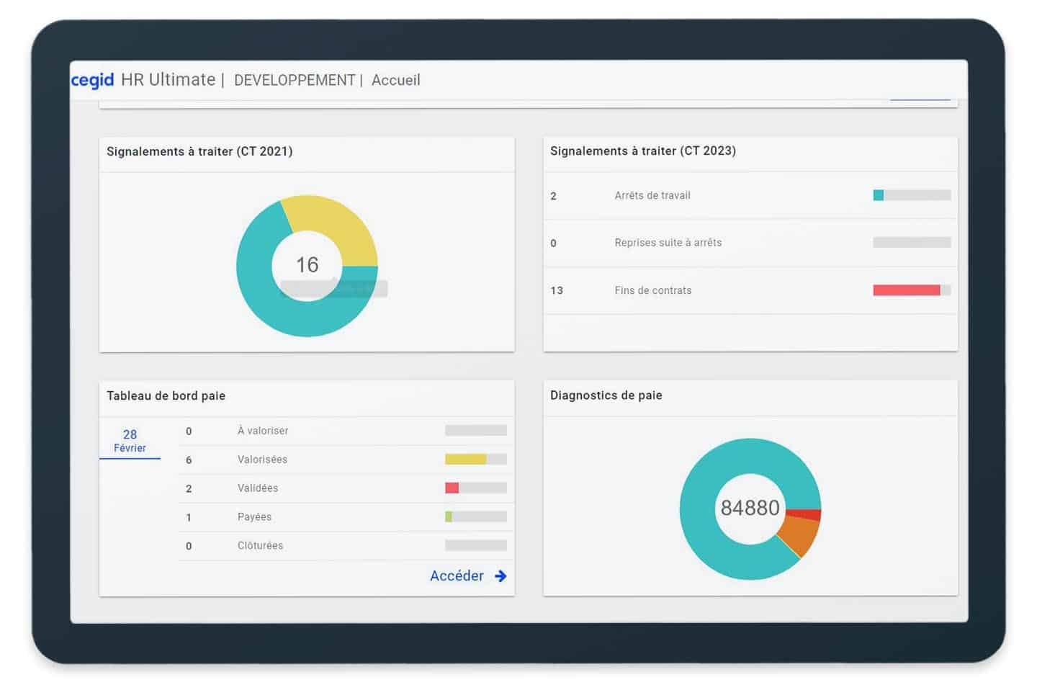The width and height of the screenshot is (1037, 685).
Task: Select the 28 Février date tab
Action: point(130,440)
